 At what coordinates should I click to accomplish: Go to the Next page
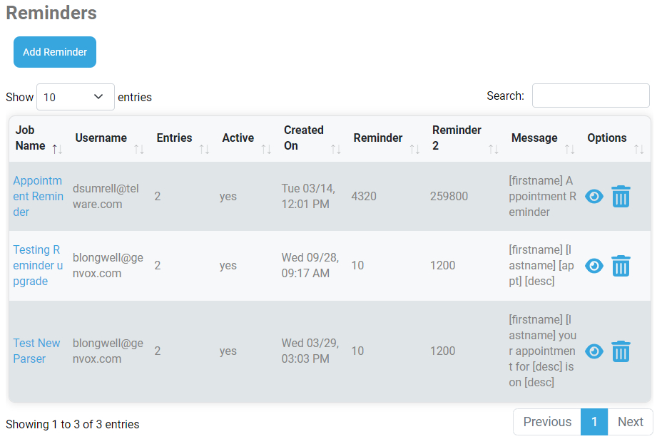[x=630, y=422]
